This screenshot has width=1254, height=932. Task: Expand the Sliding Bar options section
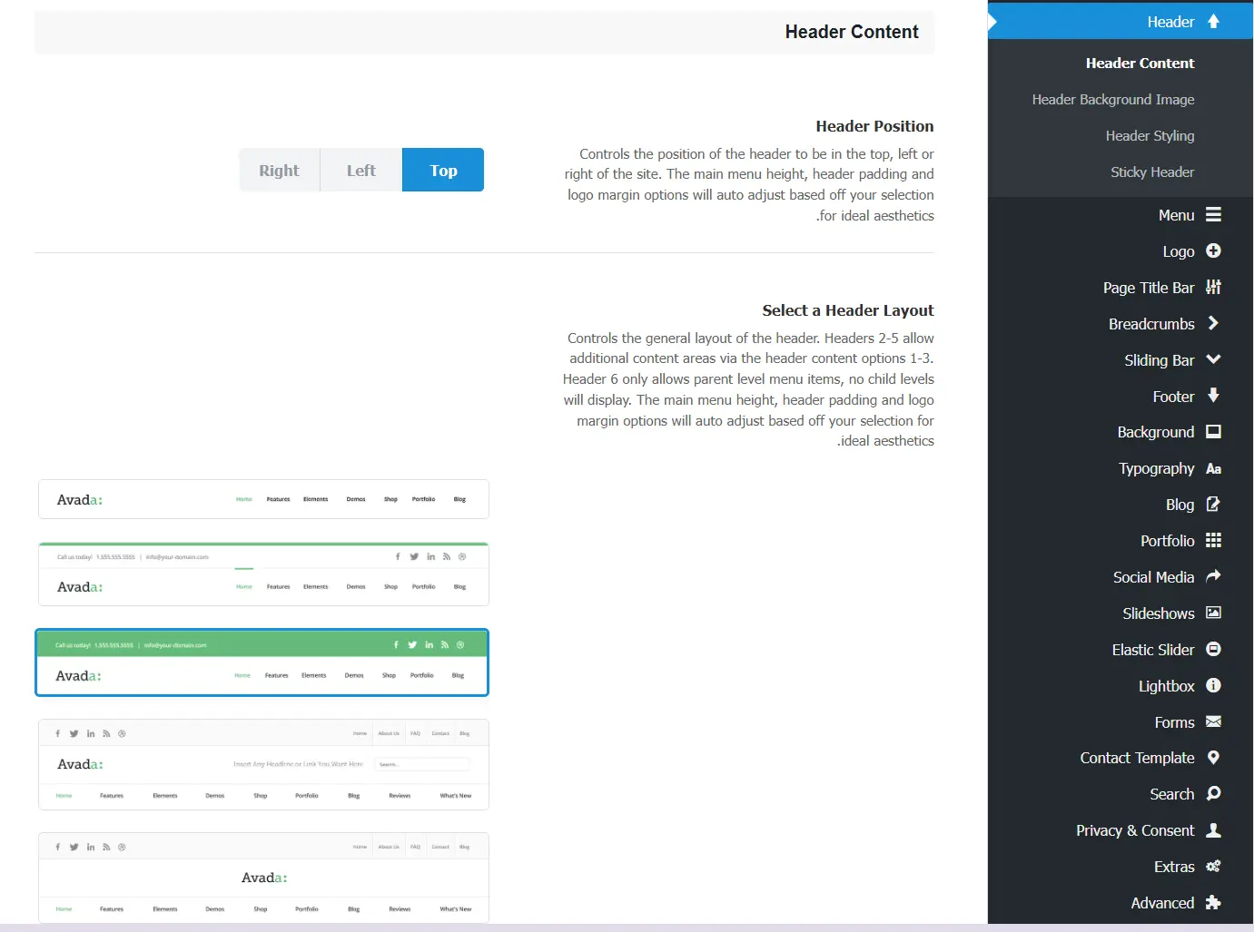pyautogui.click(x=1121, y=359)
